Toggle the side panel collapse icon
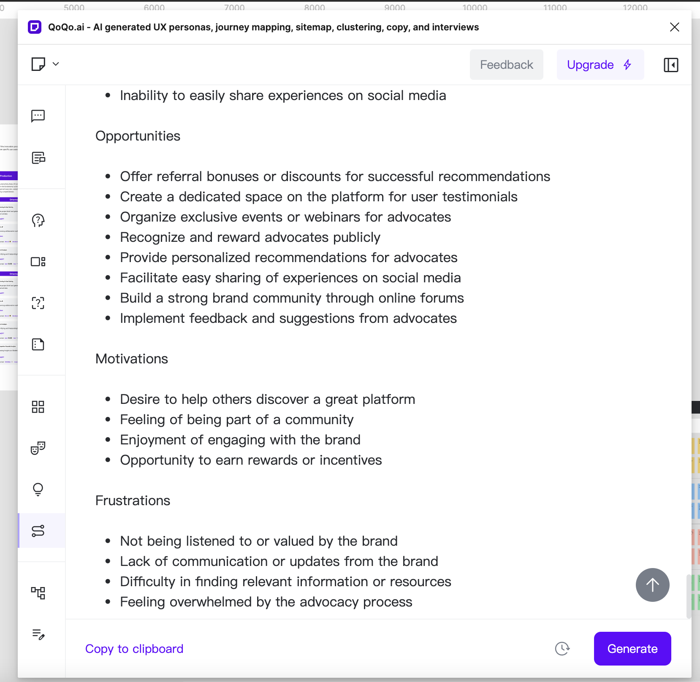This screenshot has height=682, width=700. point(670,65)
